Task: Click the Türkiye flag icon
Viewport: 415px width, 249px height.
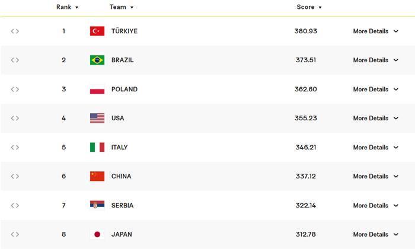Action: tap(97, 31)
